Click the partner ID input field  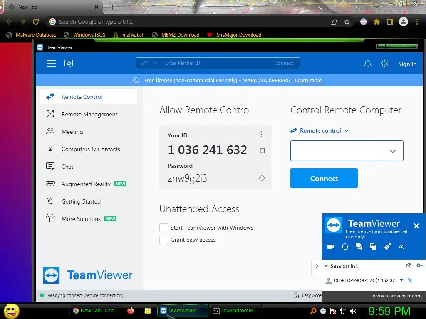[337, 151]
